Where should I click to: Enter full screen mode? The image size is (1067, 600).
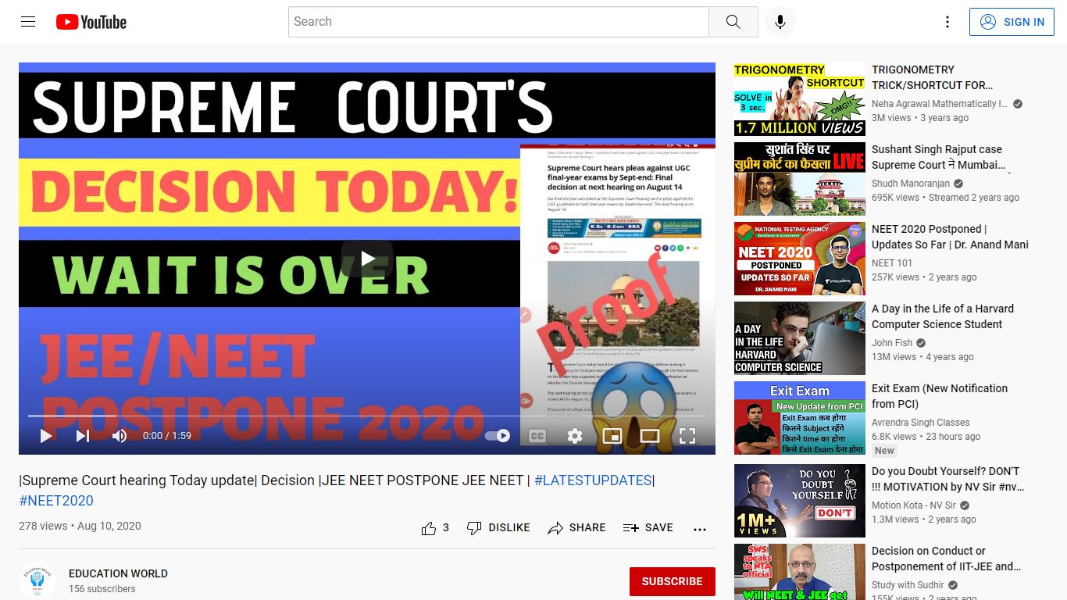pyautogui.click(x=687, y=436)
